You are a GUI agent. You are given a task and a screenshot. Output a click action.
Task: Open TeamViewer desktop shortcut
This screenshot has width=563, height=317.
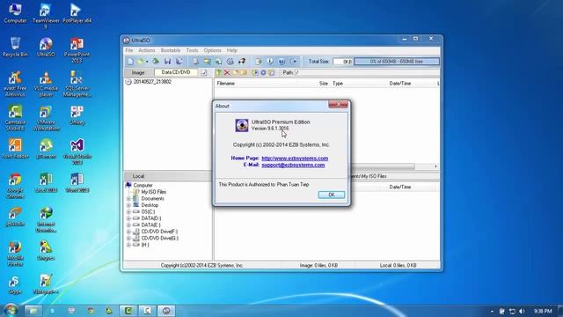46,16
